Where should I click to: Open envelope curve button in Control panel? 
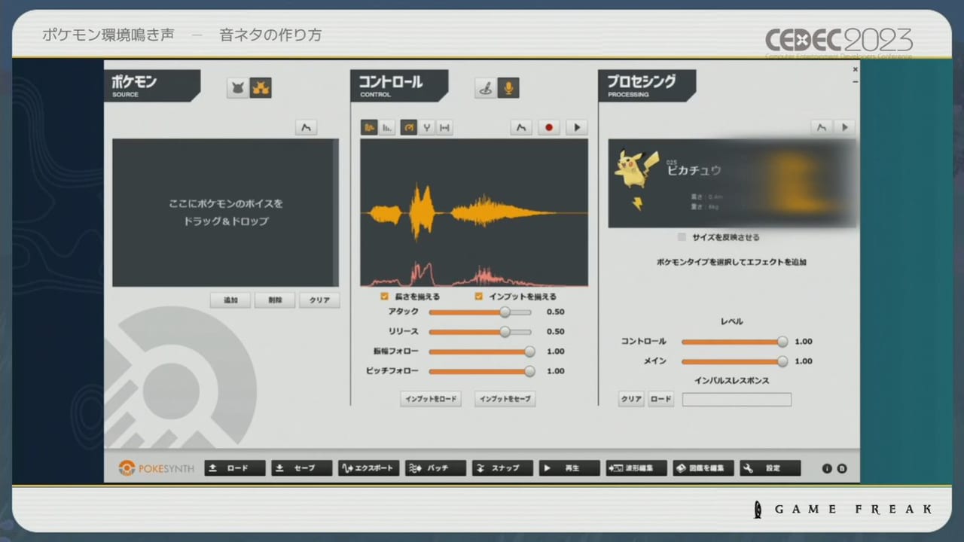[x=520, y=128]
